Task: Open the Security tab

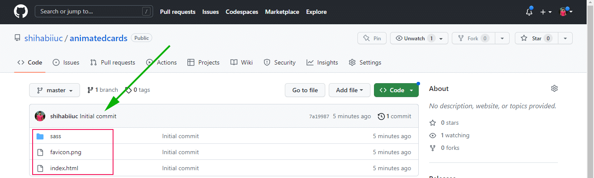Action: coord(280,62)
